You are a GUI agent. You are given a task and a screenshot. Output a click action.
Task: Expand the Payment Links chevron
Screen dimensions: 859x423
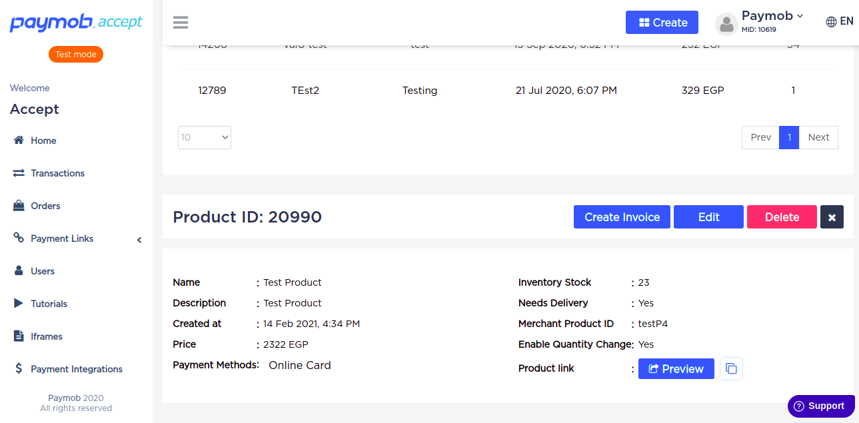(139, 240)
